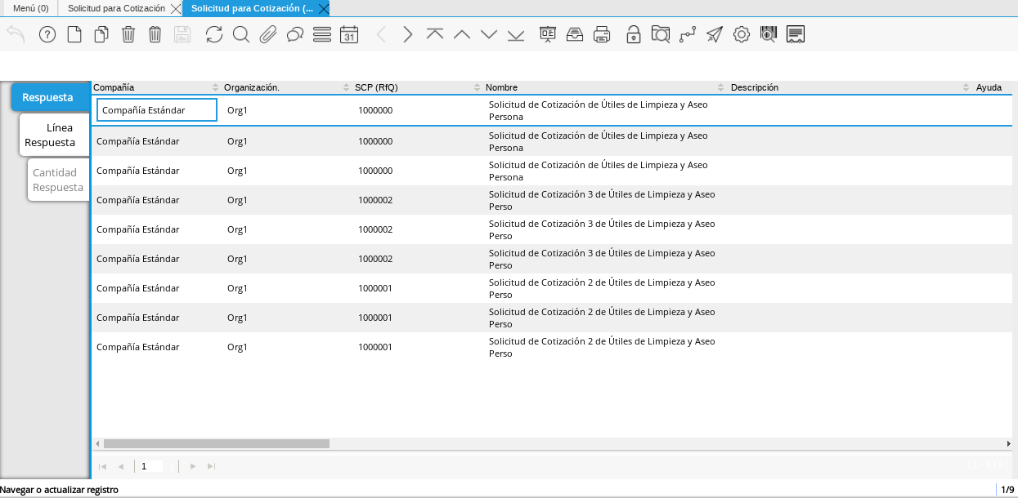1018x498 pixels.
Task: Jump to last record arrow icon
Action: pos(516,34)
